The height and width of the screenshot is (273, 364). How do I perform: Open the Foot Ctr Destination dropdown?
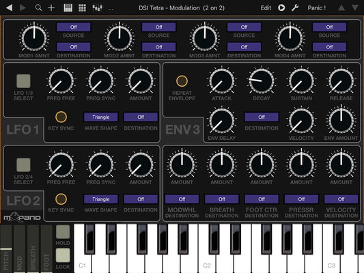[262, 199]
